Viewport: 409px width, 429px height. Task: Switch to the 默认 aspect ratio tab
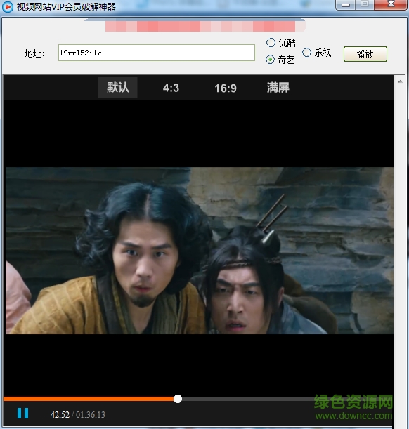coord(118,88)
